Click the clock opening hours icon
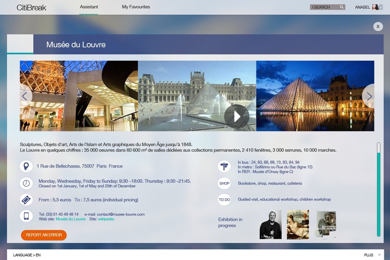The width and height of the screenshot is (390, 260). [26, 183]
